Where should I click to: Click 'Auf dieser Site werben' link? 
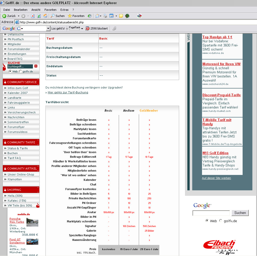216,178
